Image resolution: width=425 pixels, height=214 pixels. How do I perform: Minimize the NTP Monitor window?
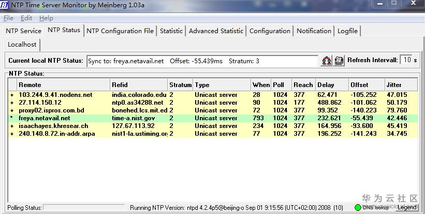point(380,3)
